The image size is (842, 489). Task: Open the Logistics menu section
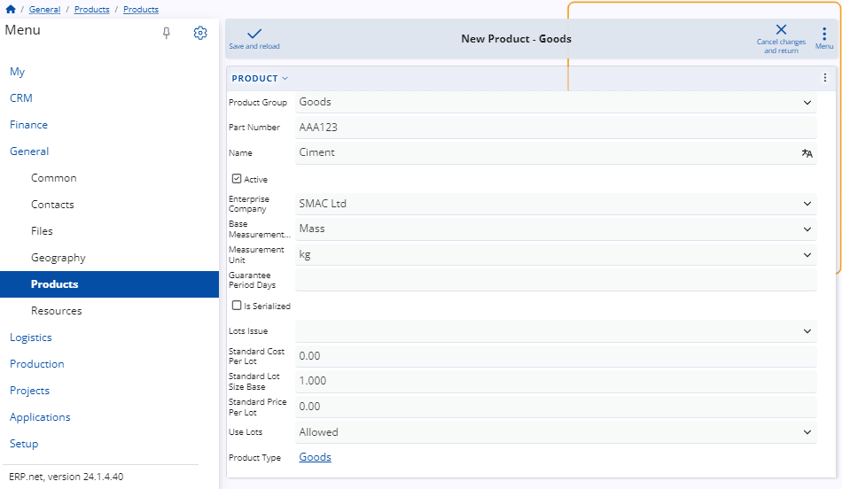pos(31,338)
